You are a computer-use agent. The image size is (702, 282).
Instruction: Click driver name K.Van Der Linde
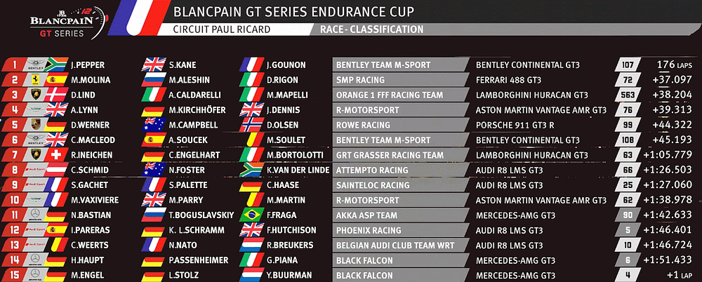point(298,170)
